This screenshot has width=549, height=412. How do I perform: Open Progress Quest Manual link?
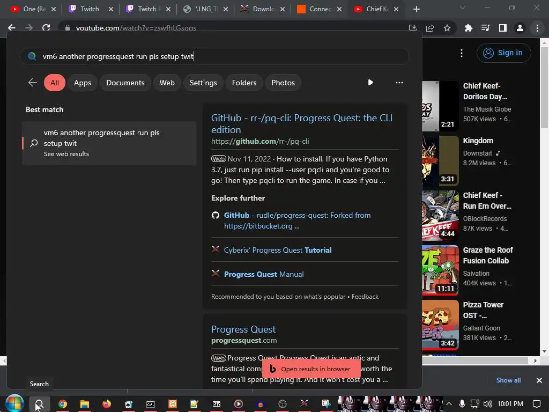[264, 274]
